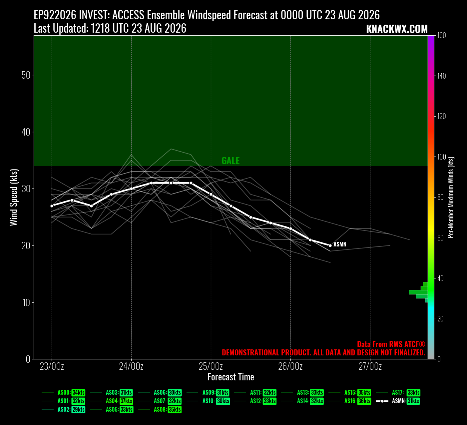Click the GALE threshold label

pyautogui.click(x=231, y=161)
